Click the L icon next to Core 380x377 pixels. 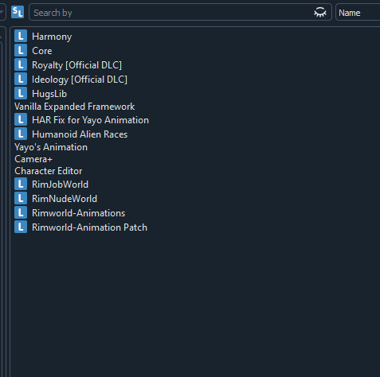pyautogui.click(x=21, y=50)
